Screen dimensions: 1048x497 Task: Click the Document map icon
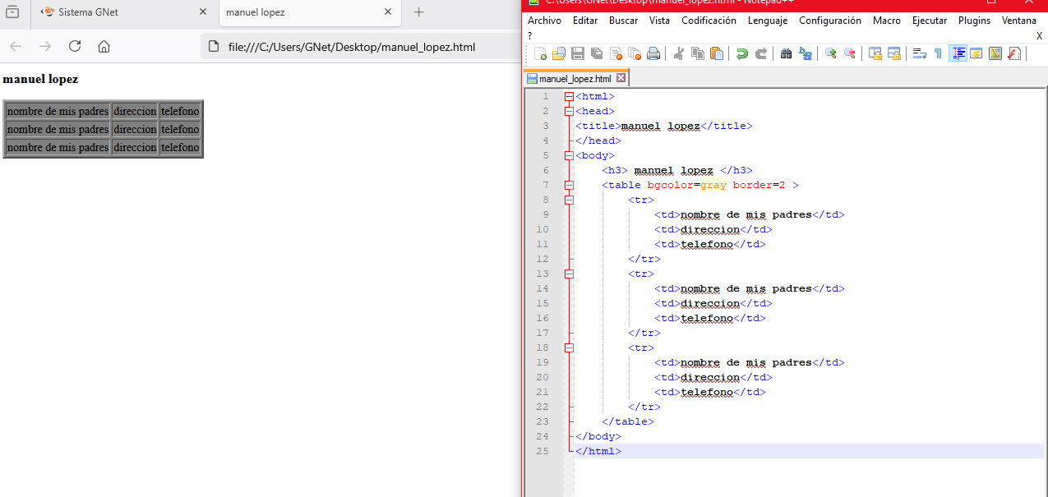[995, 53]
